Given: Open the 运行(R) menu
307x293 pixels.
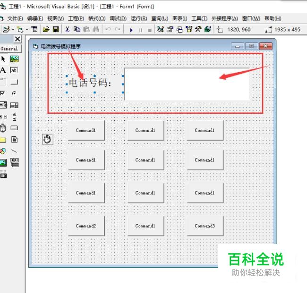Looking at the screenshot, I should click(139, 18).
